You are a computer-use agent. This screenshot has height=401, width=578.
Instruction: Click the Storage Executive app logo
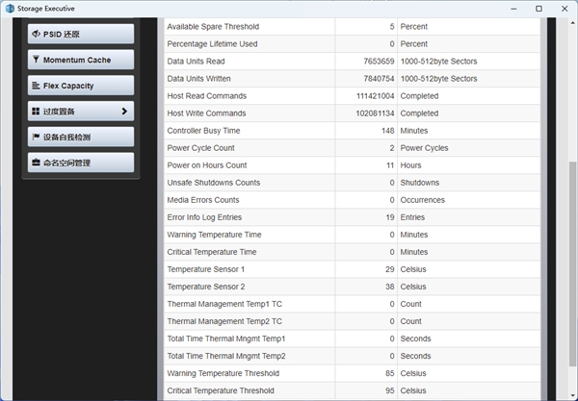coord(10,9)
